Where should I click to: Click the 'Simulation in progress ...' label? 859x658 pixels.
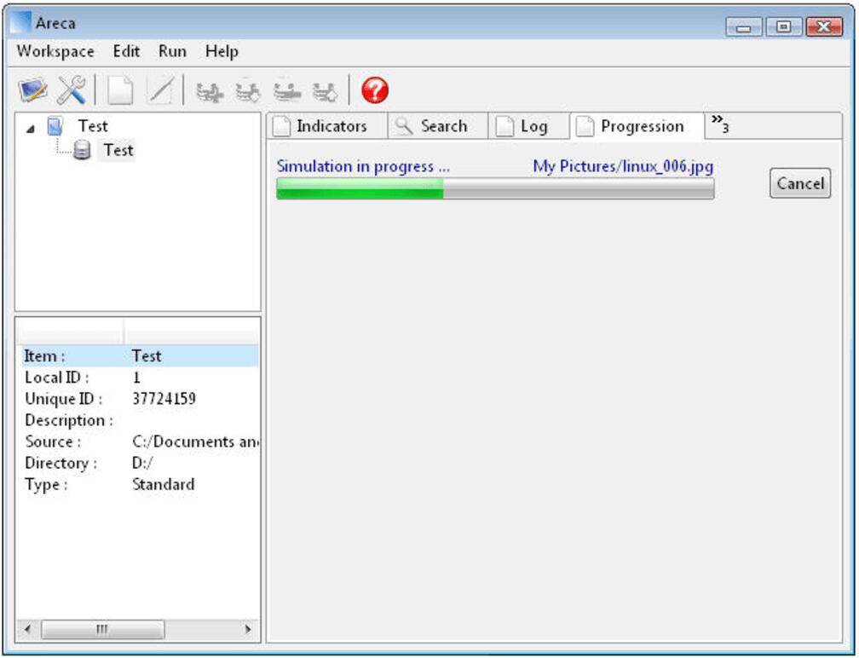pyautogui.click(x=363, y=166)
